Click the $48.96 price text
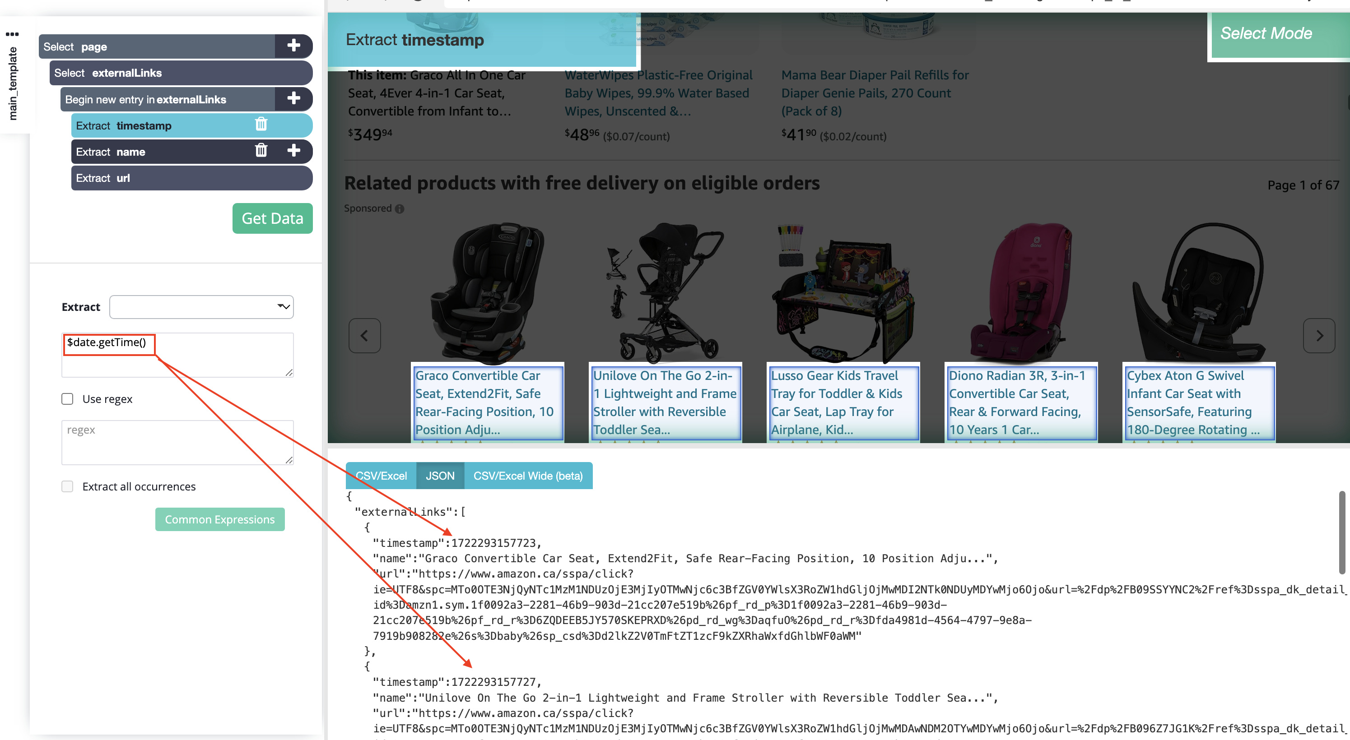The height and width of the screenshot is (740, 1350). tap(582, 134)
